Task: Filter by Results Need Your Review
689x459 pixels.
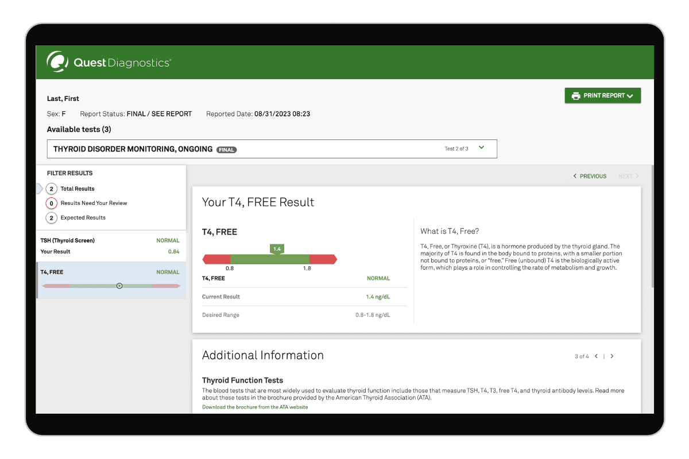Action: pos(94,203)
